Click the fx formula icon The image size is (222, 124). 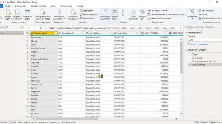pyautogui.click(x=41, y=28)
